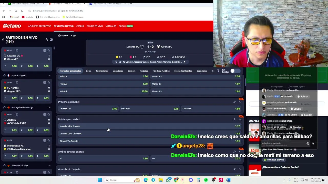
Task: Bet on Más 3.5 at 6.70
Action: click(104, 84)
